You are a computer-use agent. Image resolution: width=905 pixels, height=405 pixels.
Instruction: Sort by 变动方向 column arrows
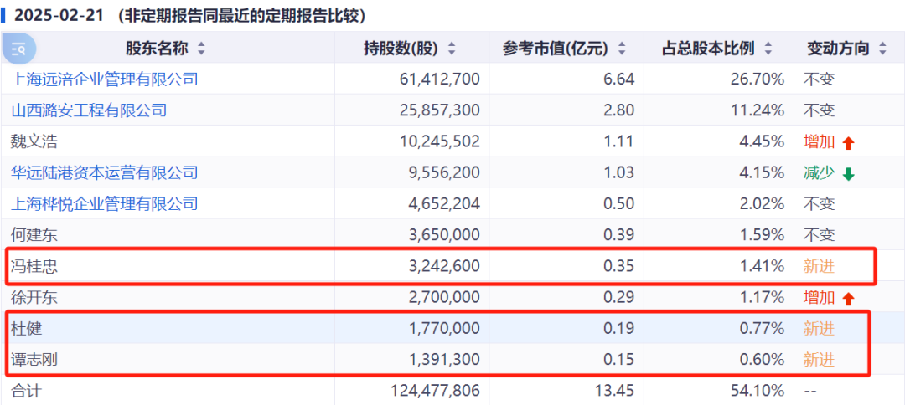click(882, 49)
